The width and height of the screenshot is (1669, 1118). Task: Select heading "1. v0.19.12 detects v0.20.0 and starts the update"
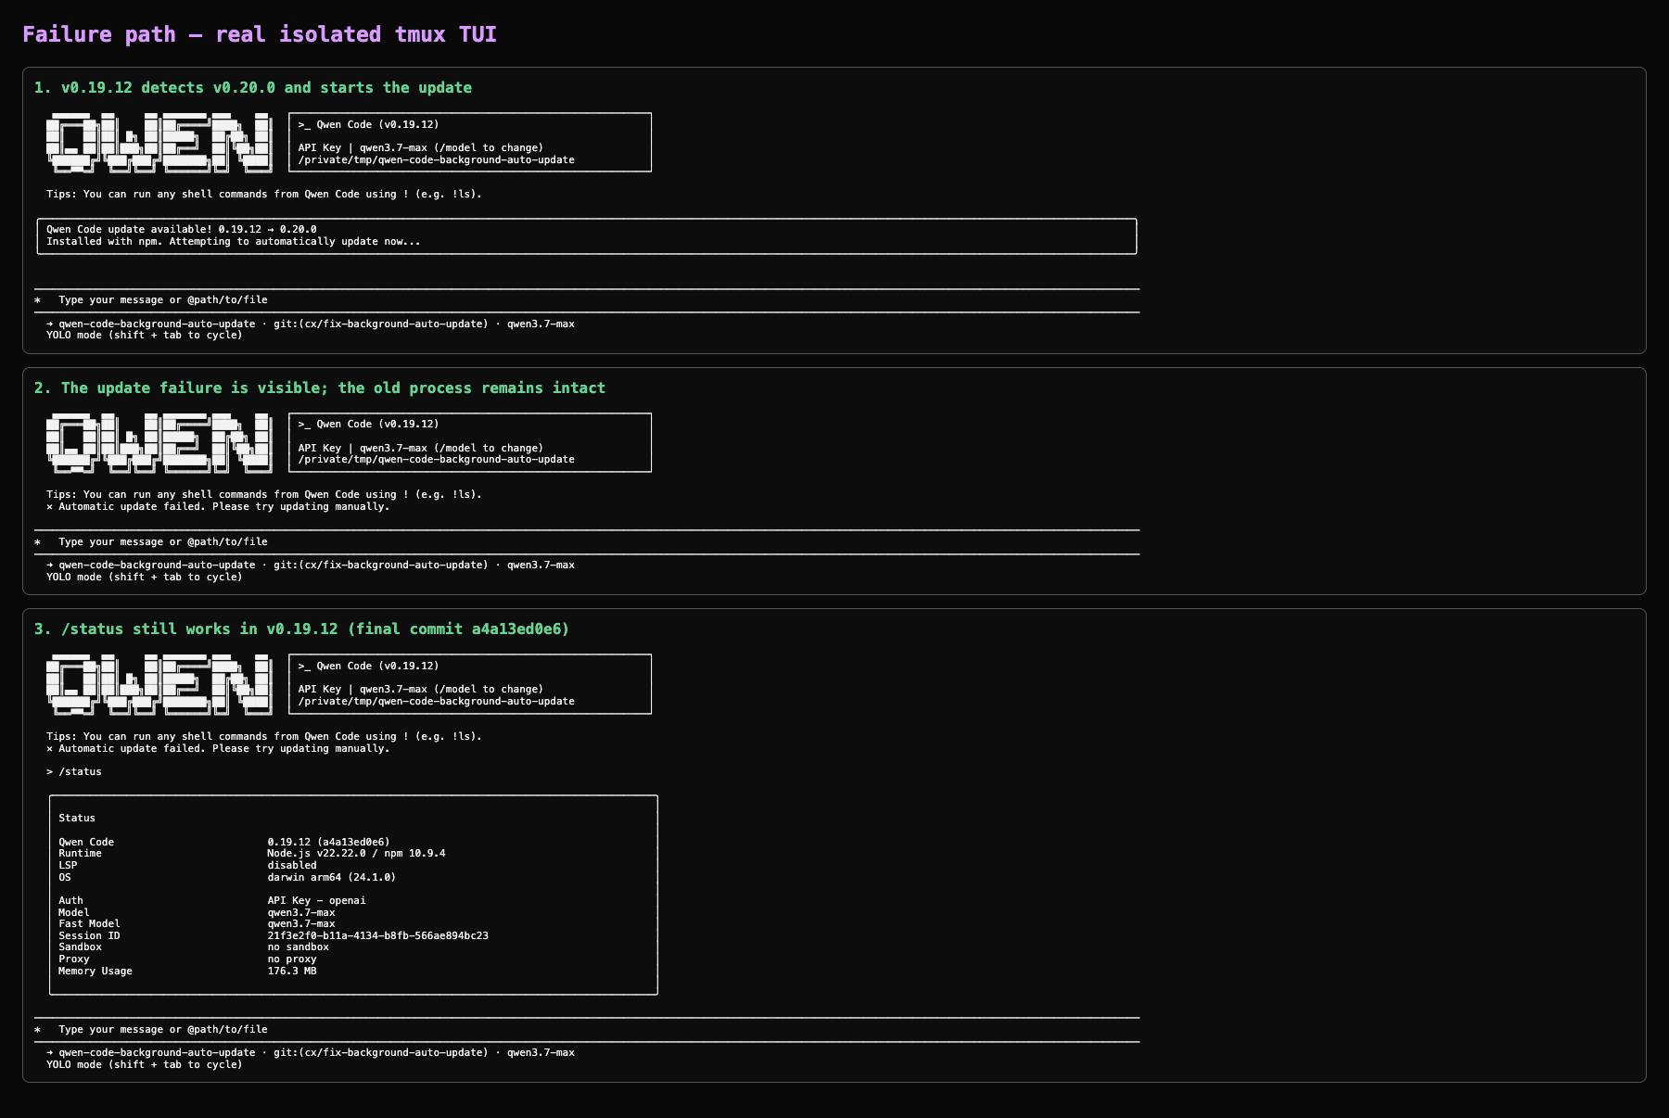[253, 87]
